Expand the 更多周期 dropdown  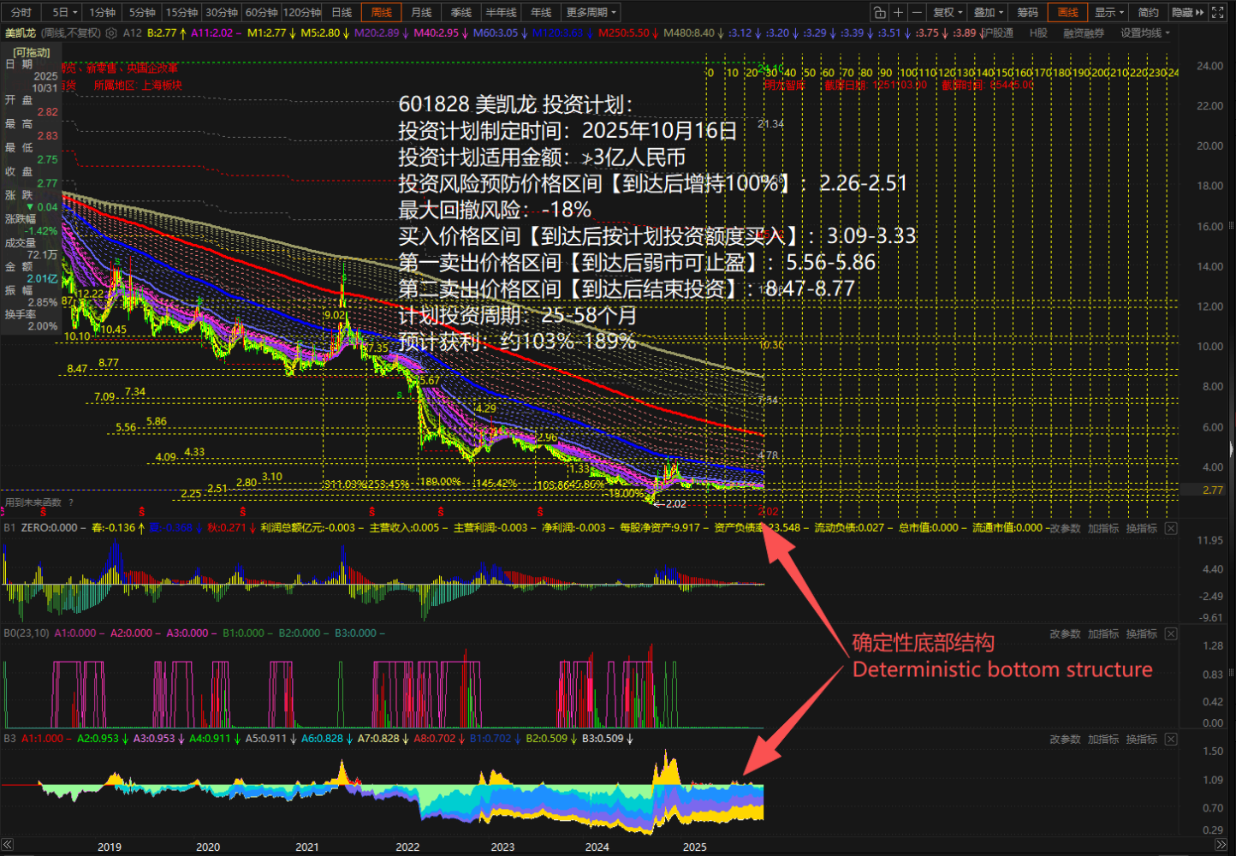(x=591, y=12)
